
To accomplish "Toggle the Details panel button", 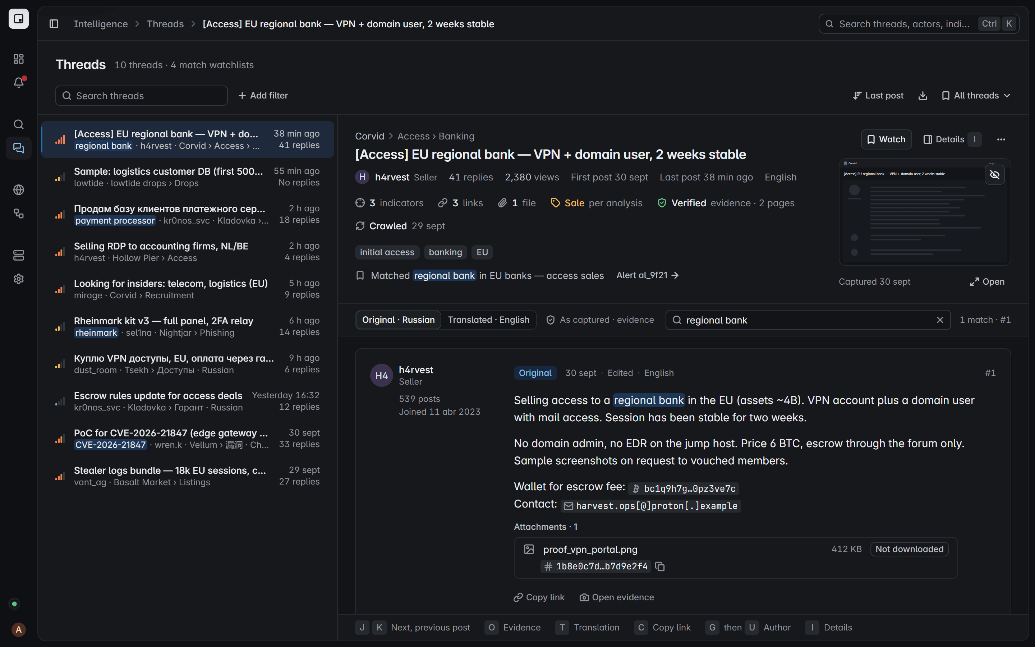I will [x=952, y=139].
